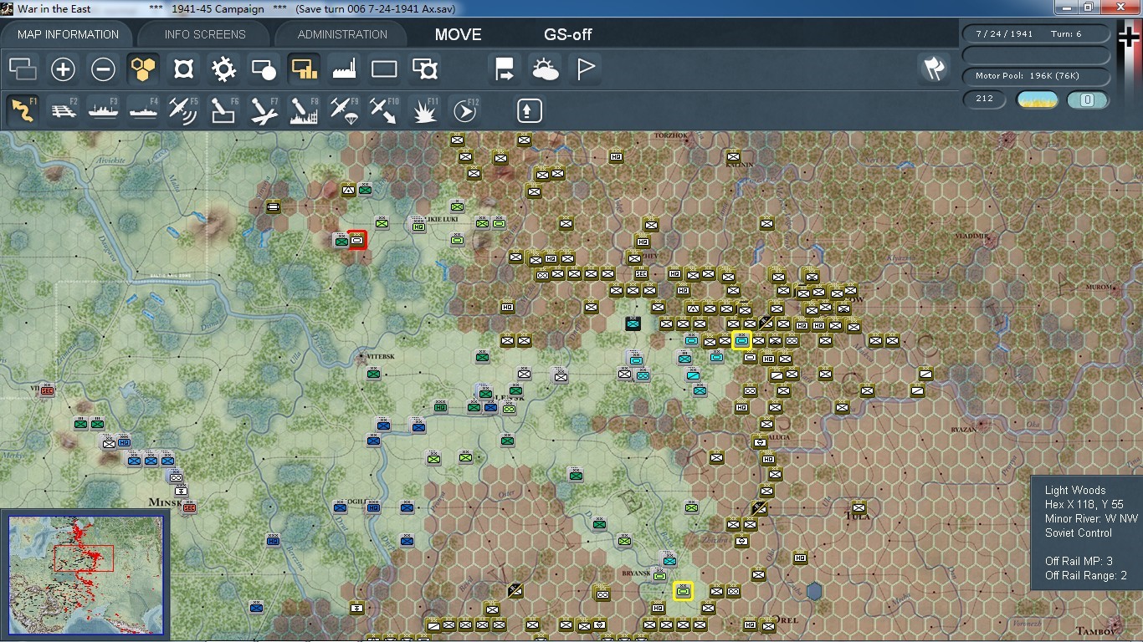Image resolution: width=1143 pixels, height=642 pixels.
Task: Open the ADMINISTRATION tab
Action: tap(342, 34)
